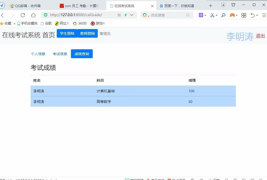The image size is (267, 180).
Task: Open the 谷歌 bookmark
Action: point(46,24)
